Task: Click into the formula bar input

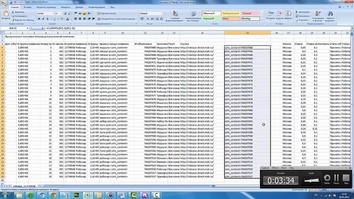Action: point(197,28)
